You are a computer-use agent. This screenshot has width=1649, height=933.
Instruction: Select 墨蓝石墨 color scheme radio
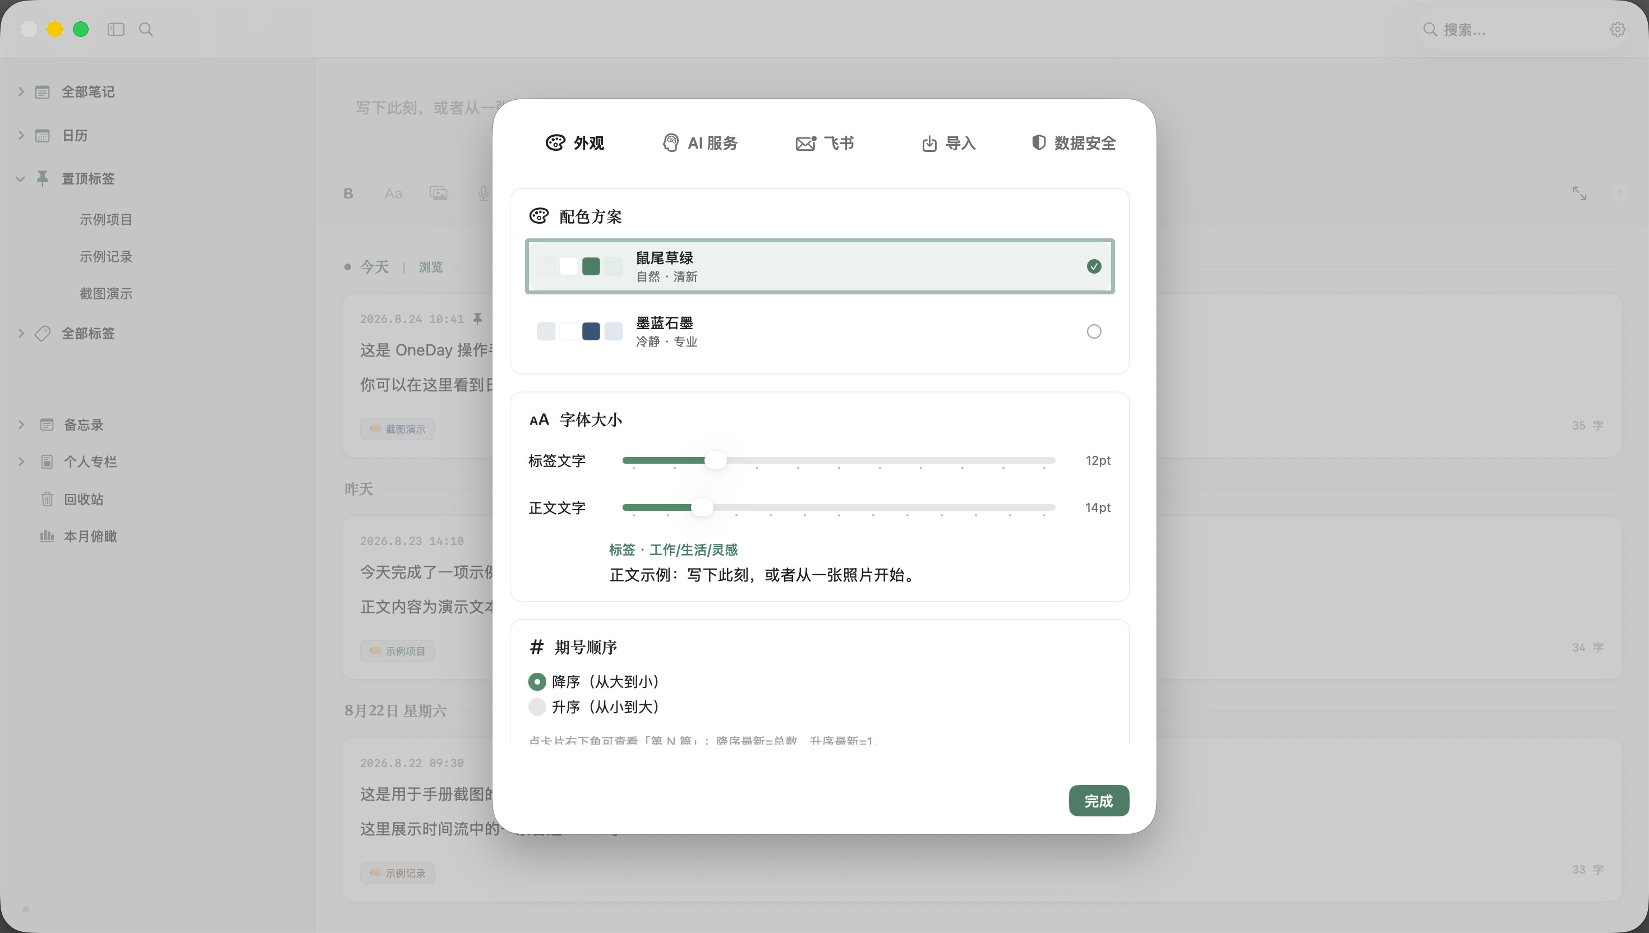[1094, 331]
